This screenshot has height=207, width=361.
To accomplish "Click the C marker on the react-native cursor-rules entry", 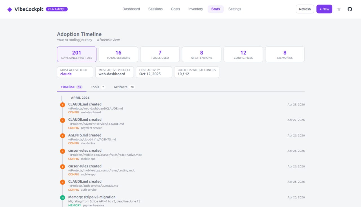I will click(62, 151).
